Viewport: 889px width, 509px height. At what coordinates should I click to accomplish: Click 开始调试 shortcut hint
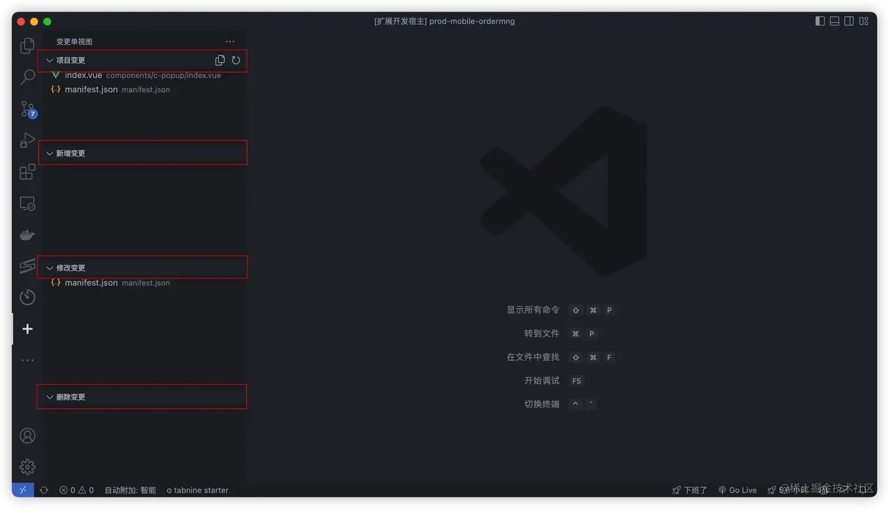[542, 380]
